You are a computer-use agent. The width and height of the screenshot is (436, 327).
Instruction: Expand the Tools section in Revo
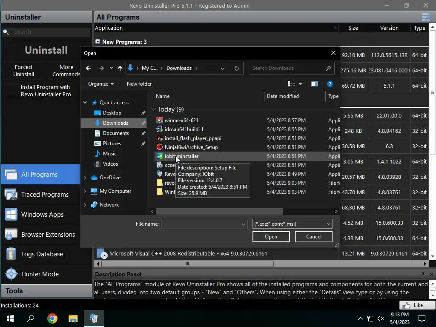(x=46, y=291)
